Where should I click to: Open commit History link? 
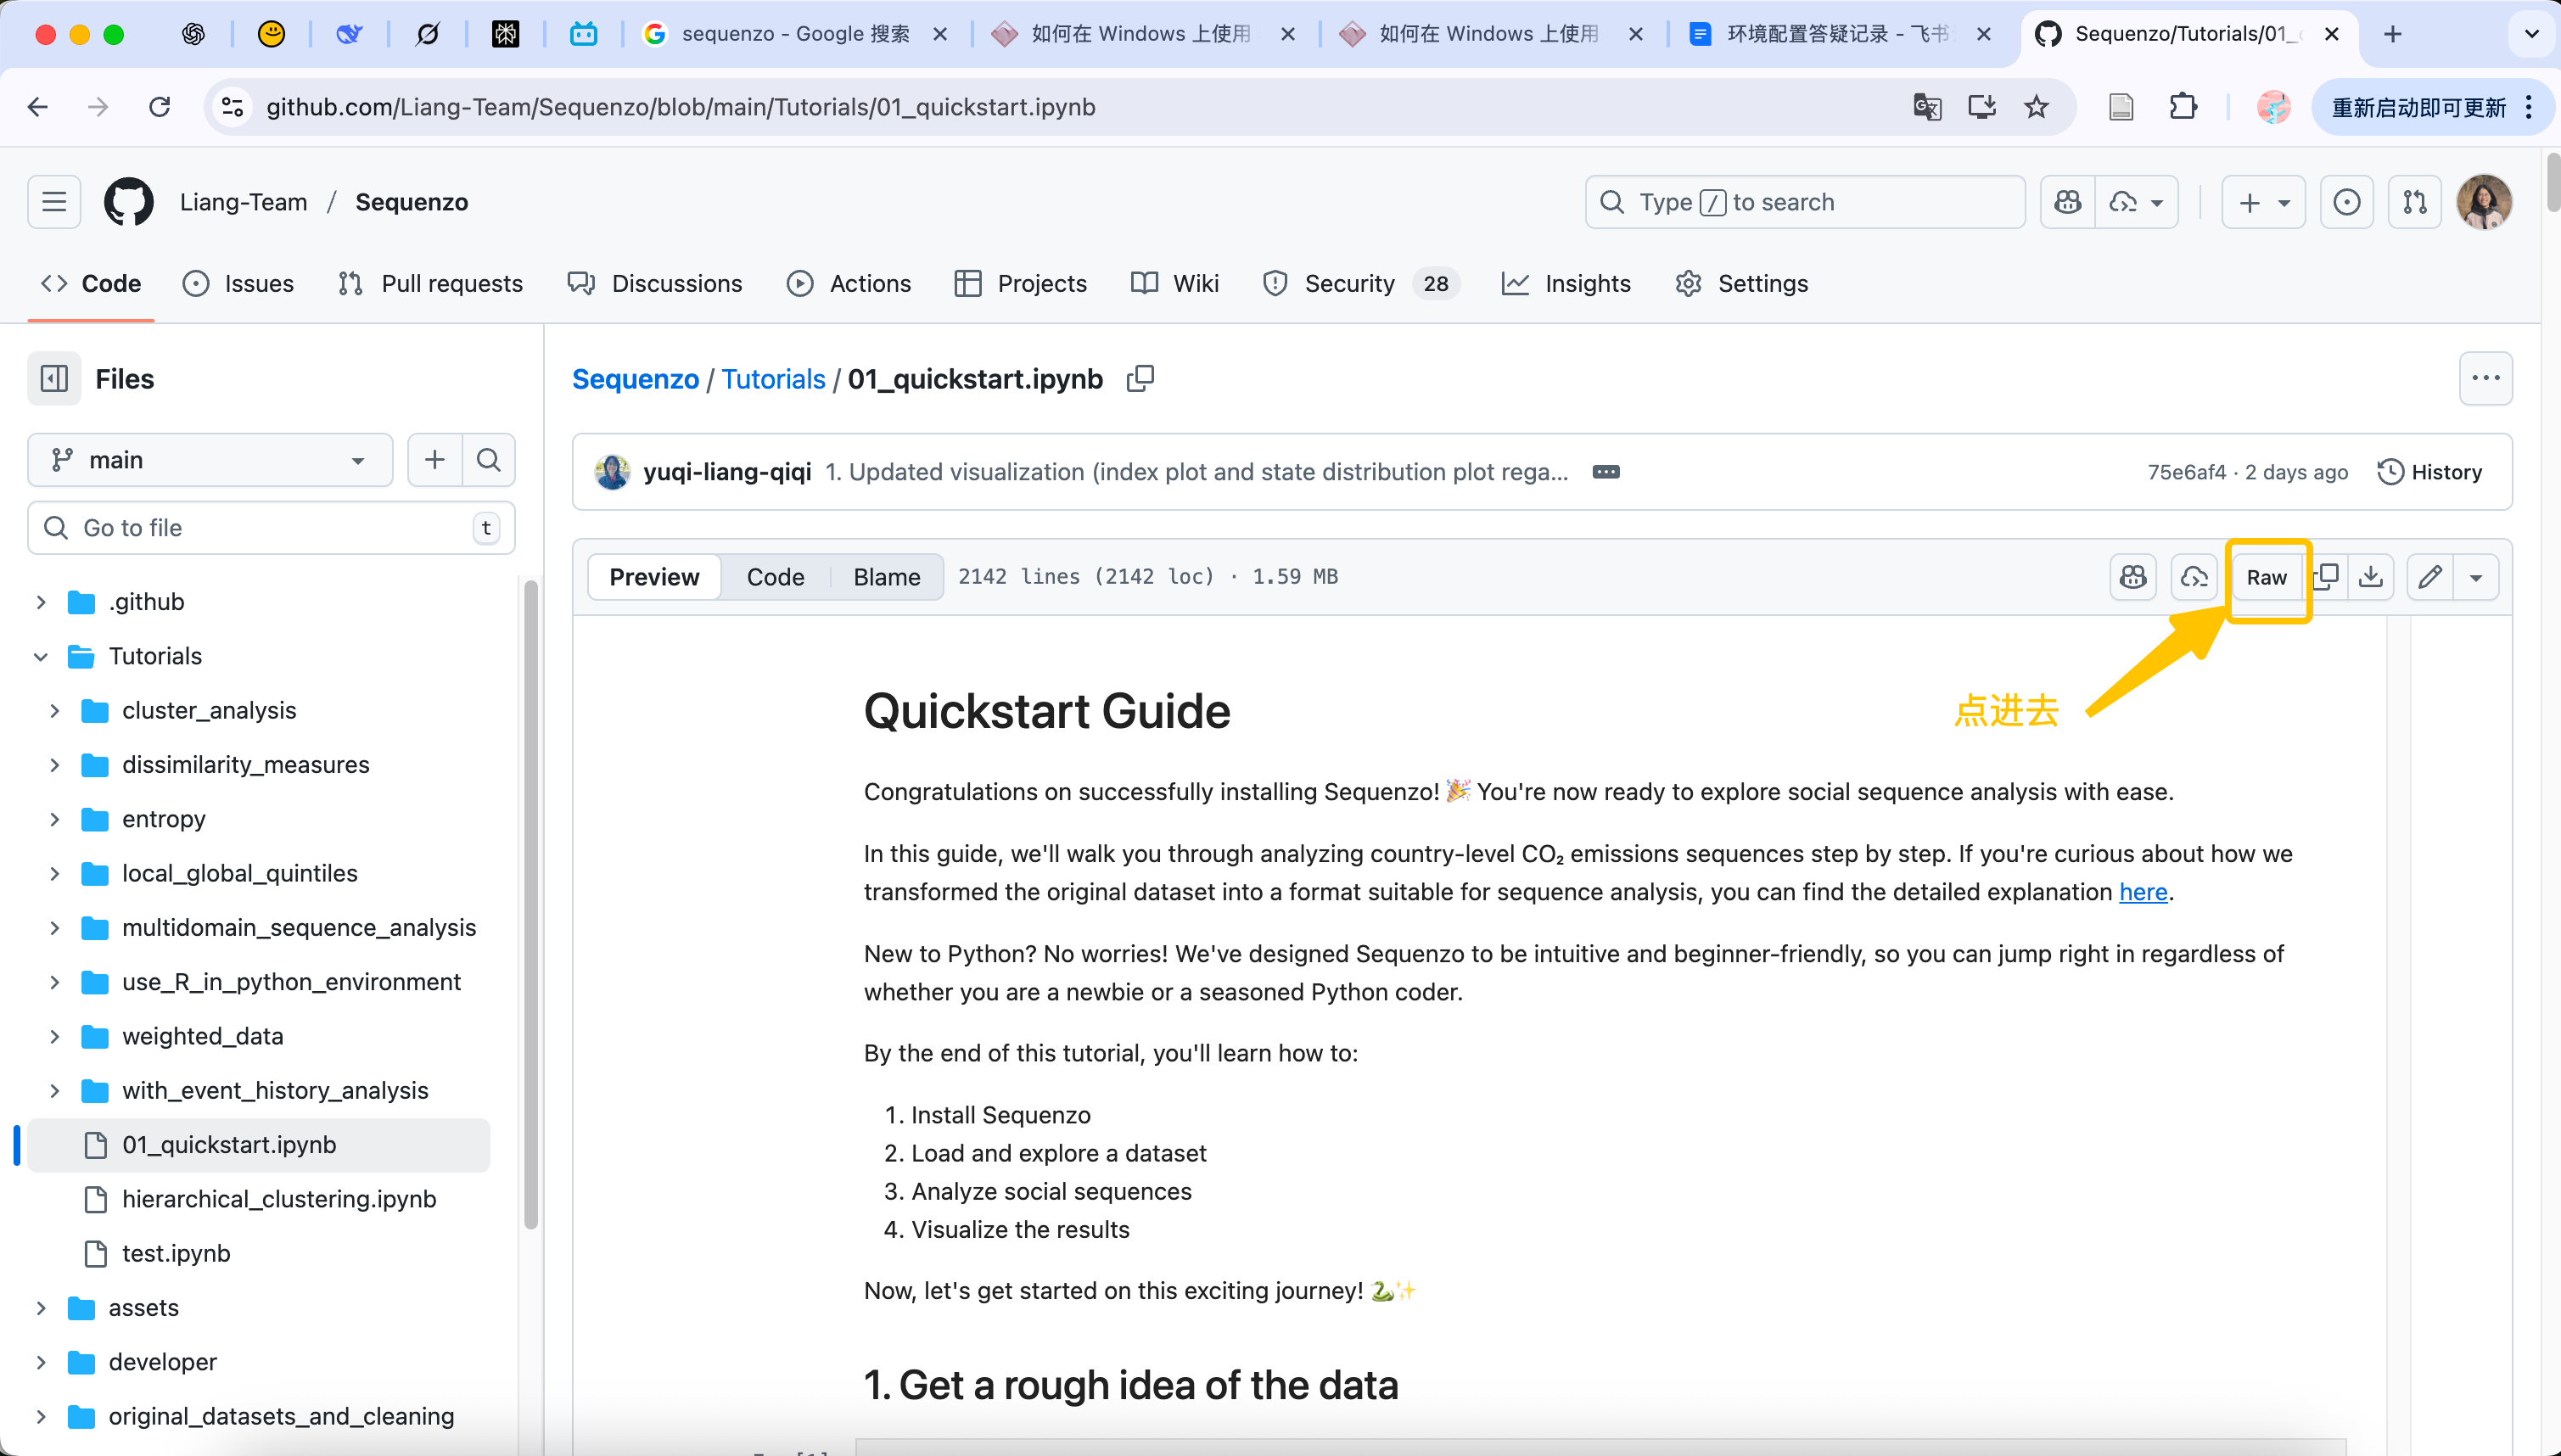point(2429,472)
